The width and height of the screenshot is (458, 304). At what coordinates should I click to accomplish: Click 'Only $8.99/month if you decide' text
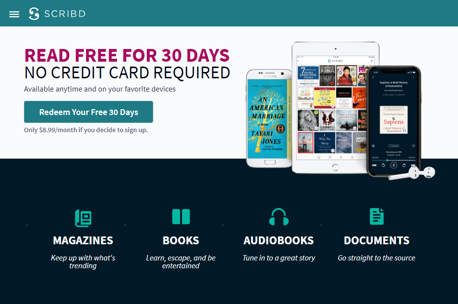coord(86,130)
